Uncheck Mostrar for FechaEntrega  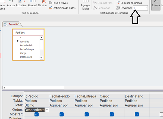coord(87,114)
